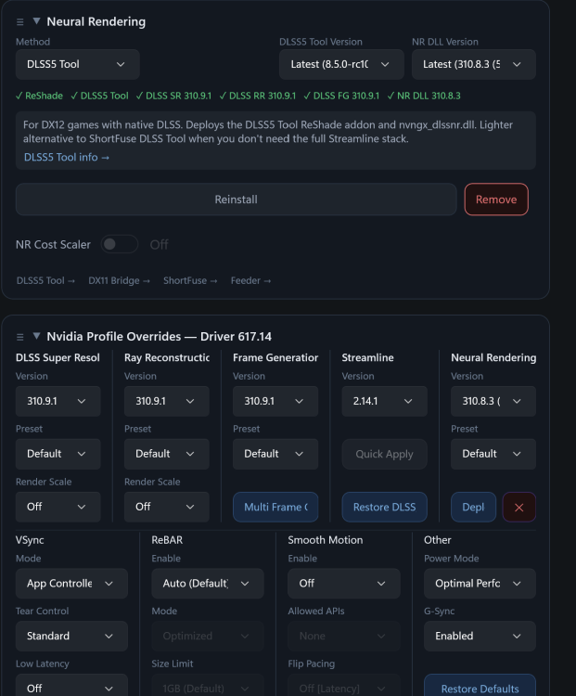Open Ray Reconstruction Version dropdown
The image size is (576, 696).
point(166,401)
